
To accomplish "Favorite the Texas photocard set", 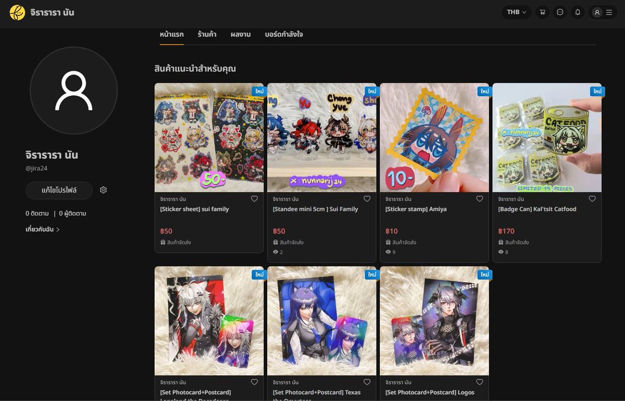I will click(367, 382).
